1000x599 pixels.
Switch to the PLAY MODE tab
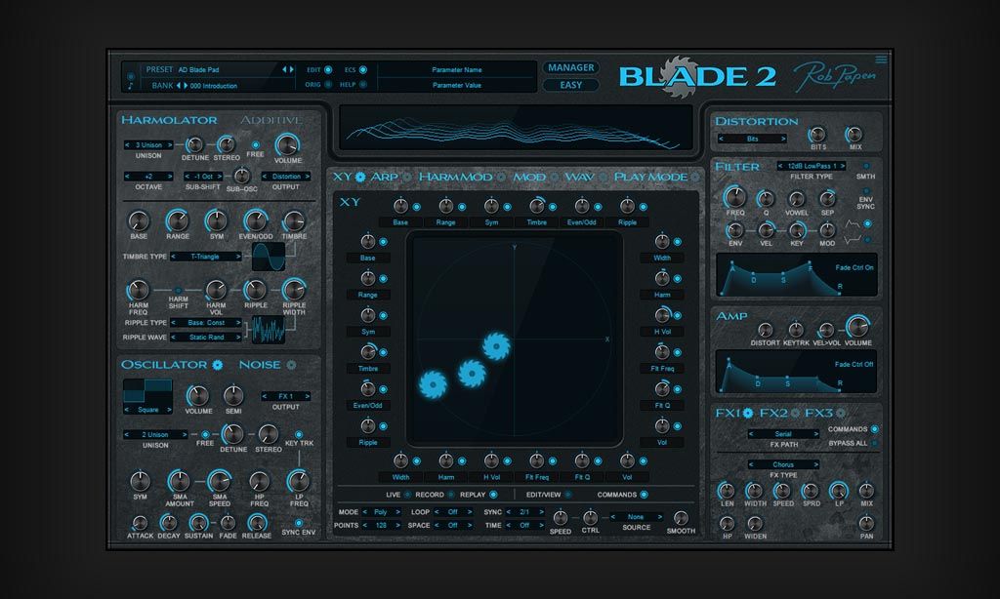tap(650, 177)
